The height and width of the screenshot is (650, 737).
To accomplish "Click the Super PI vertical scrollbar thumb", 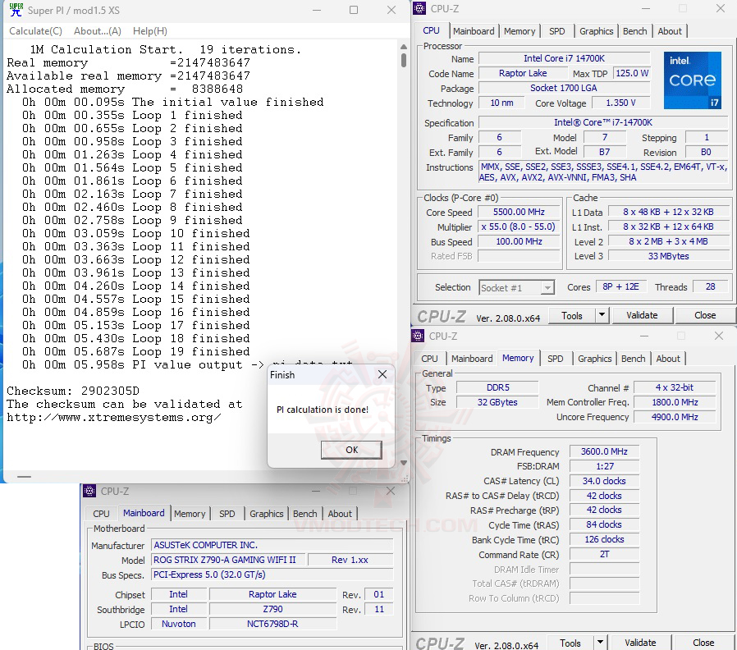I will coord(403,60).
